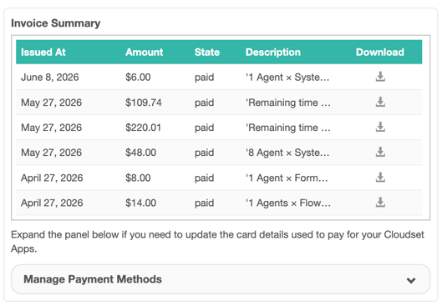Click 'Remaining time description in $220.01 row
The height and width of the screenshot is (306, 442).
287,128
